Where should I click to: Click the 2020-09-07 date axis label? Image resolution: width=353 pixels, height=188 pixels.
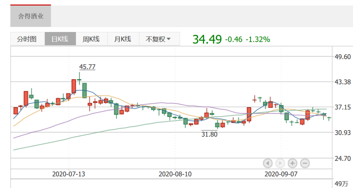[281, 174]
